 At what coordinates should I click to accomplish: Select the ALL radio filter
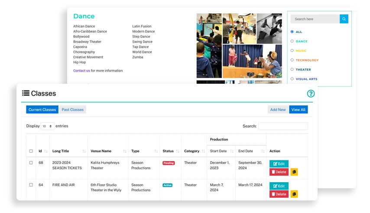pyautogui.click(x=292, y=32)
